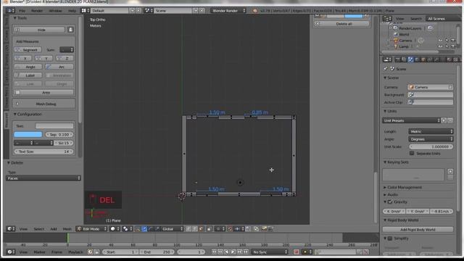Click the Scene name selector field
Viewport: 464px width, 261px height.
(173, 11)
